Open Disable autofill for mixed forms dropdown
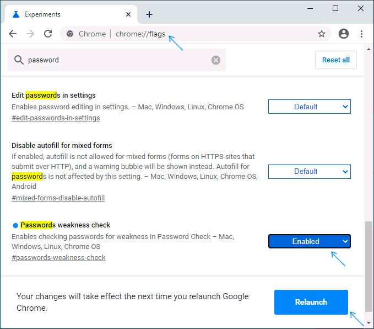 (x=310, y=172)
